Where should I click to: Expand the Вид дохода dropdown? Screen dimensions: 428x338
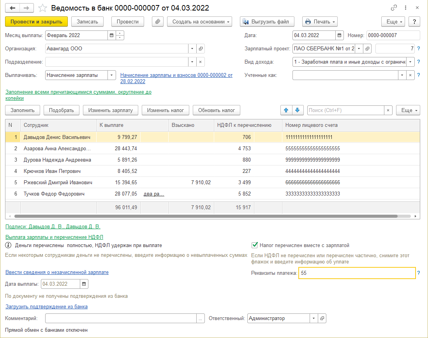(x=410, y=62)
